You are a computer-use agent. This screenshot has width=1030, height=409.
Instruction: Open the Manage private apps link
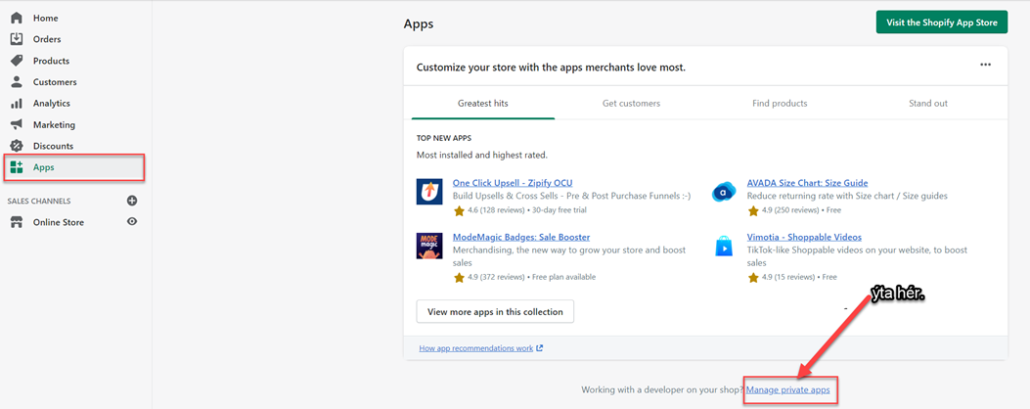pos(787,390)
